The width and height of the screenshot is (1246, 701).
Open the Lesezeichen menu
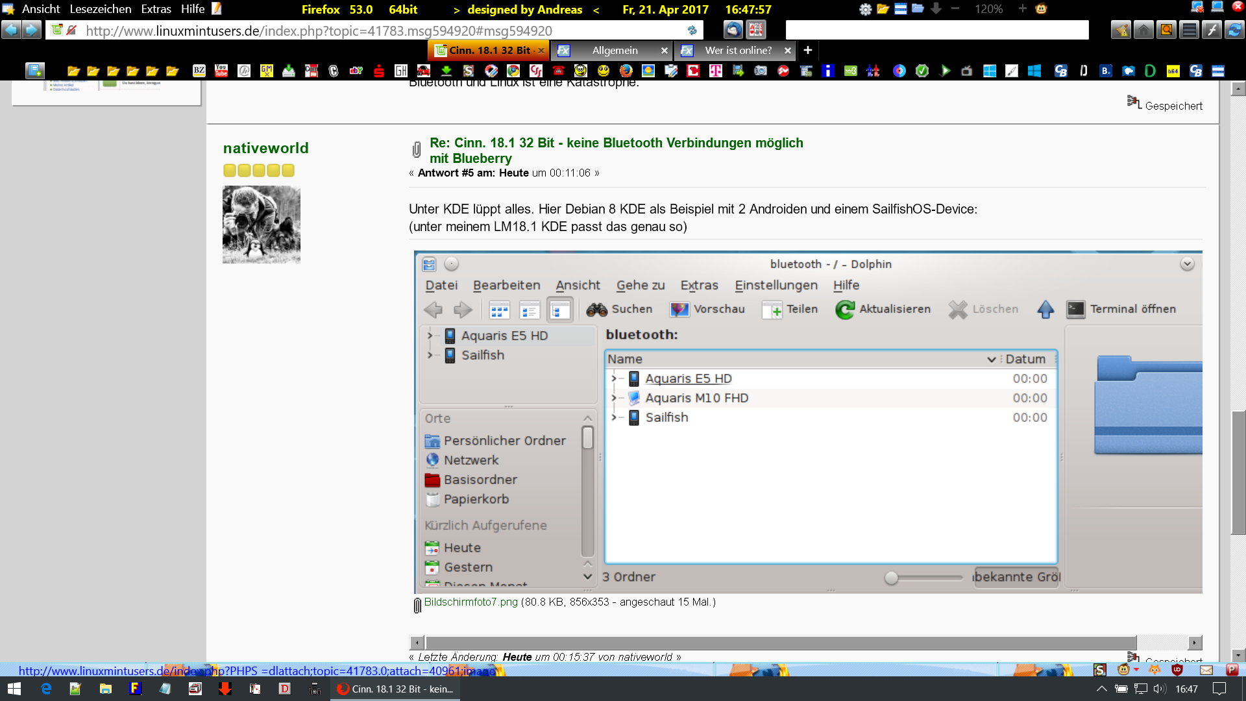[101, 9]
